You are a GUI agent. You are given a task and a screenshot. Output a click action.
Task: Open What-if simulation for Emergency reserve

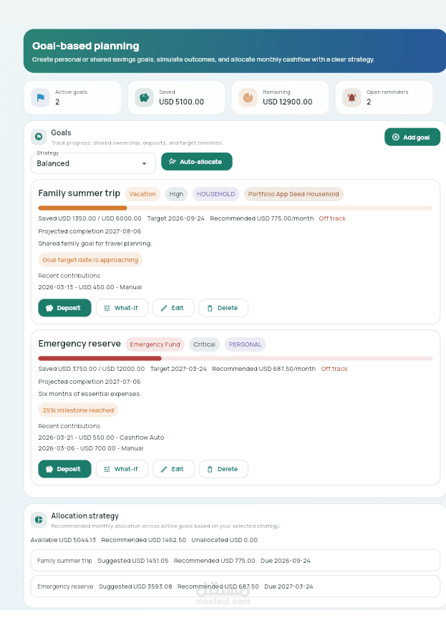pos(122,469)
